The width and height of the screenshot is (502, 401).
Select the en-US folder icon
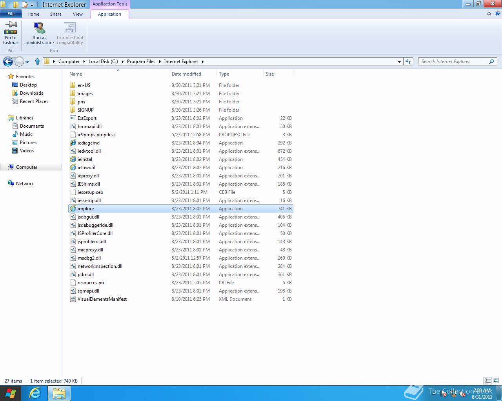pos(73,85)
